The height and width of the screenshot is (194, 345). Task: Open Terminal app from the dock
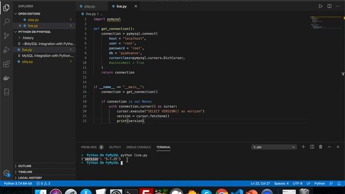(x=132, y=192)
